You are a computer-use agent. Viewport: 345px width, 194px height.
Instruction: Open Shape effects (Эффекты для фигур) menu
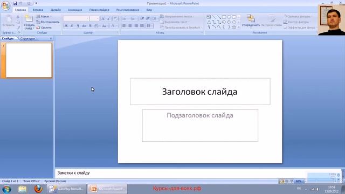(x=300, y=27)
